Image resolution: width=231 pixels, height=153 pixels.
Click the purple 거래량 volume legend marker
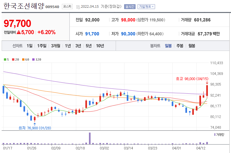[x=215, y=135]
